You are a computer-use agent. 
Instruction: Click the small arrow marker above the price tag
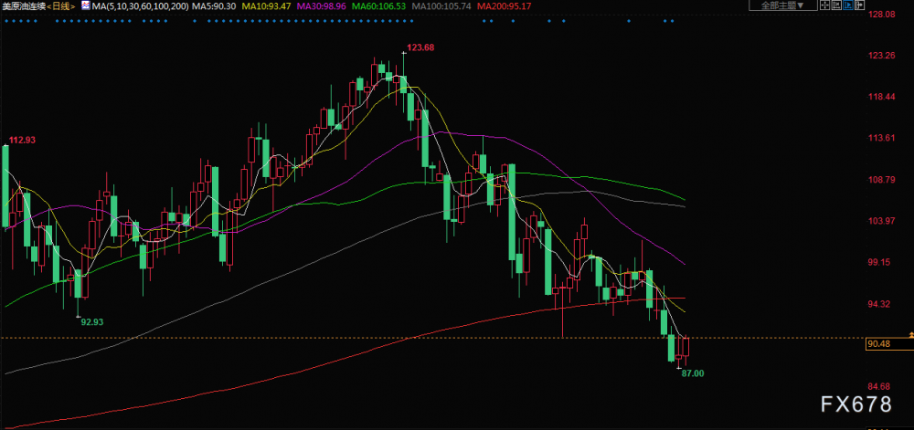click(911, 335)
